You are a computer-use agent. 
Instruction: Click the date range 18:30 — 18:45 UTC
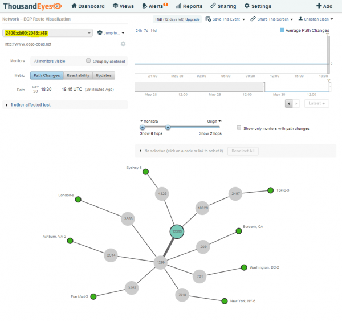point(62,90)
